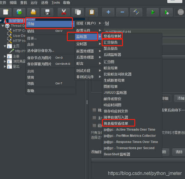Click the 清除 classpath button
The image size is (185, 179).
pos(179,152)
